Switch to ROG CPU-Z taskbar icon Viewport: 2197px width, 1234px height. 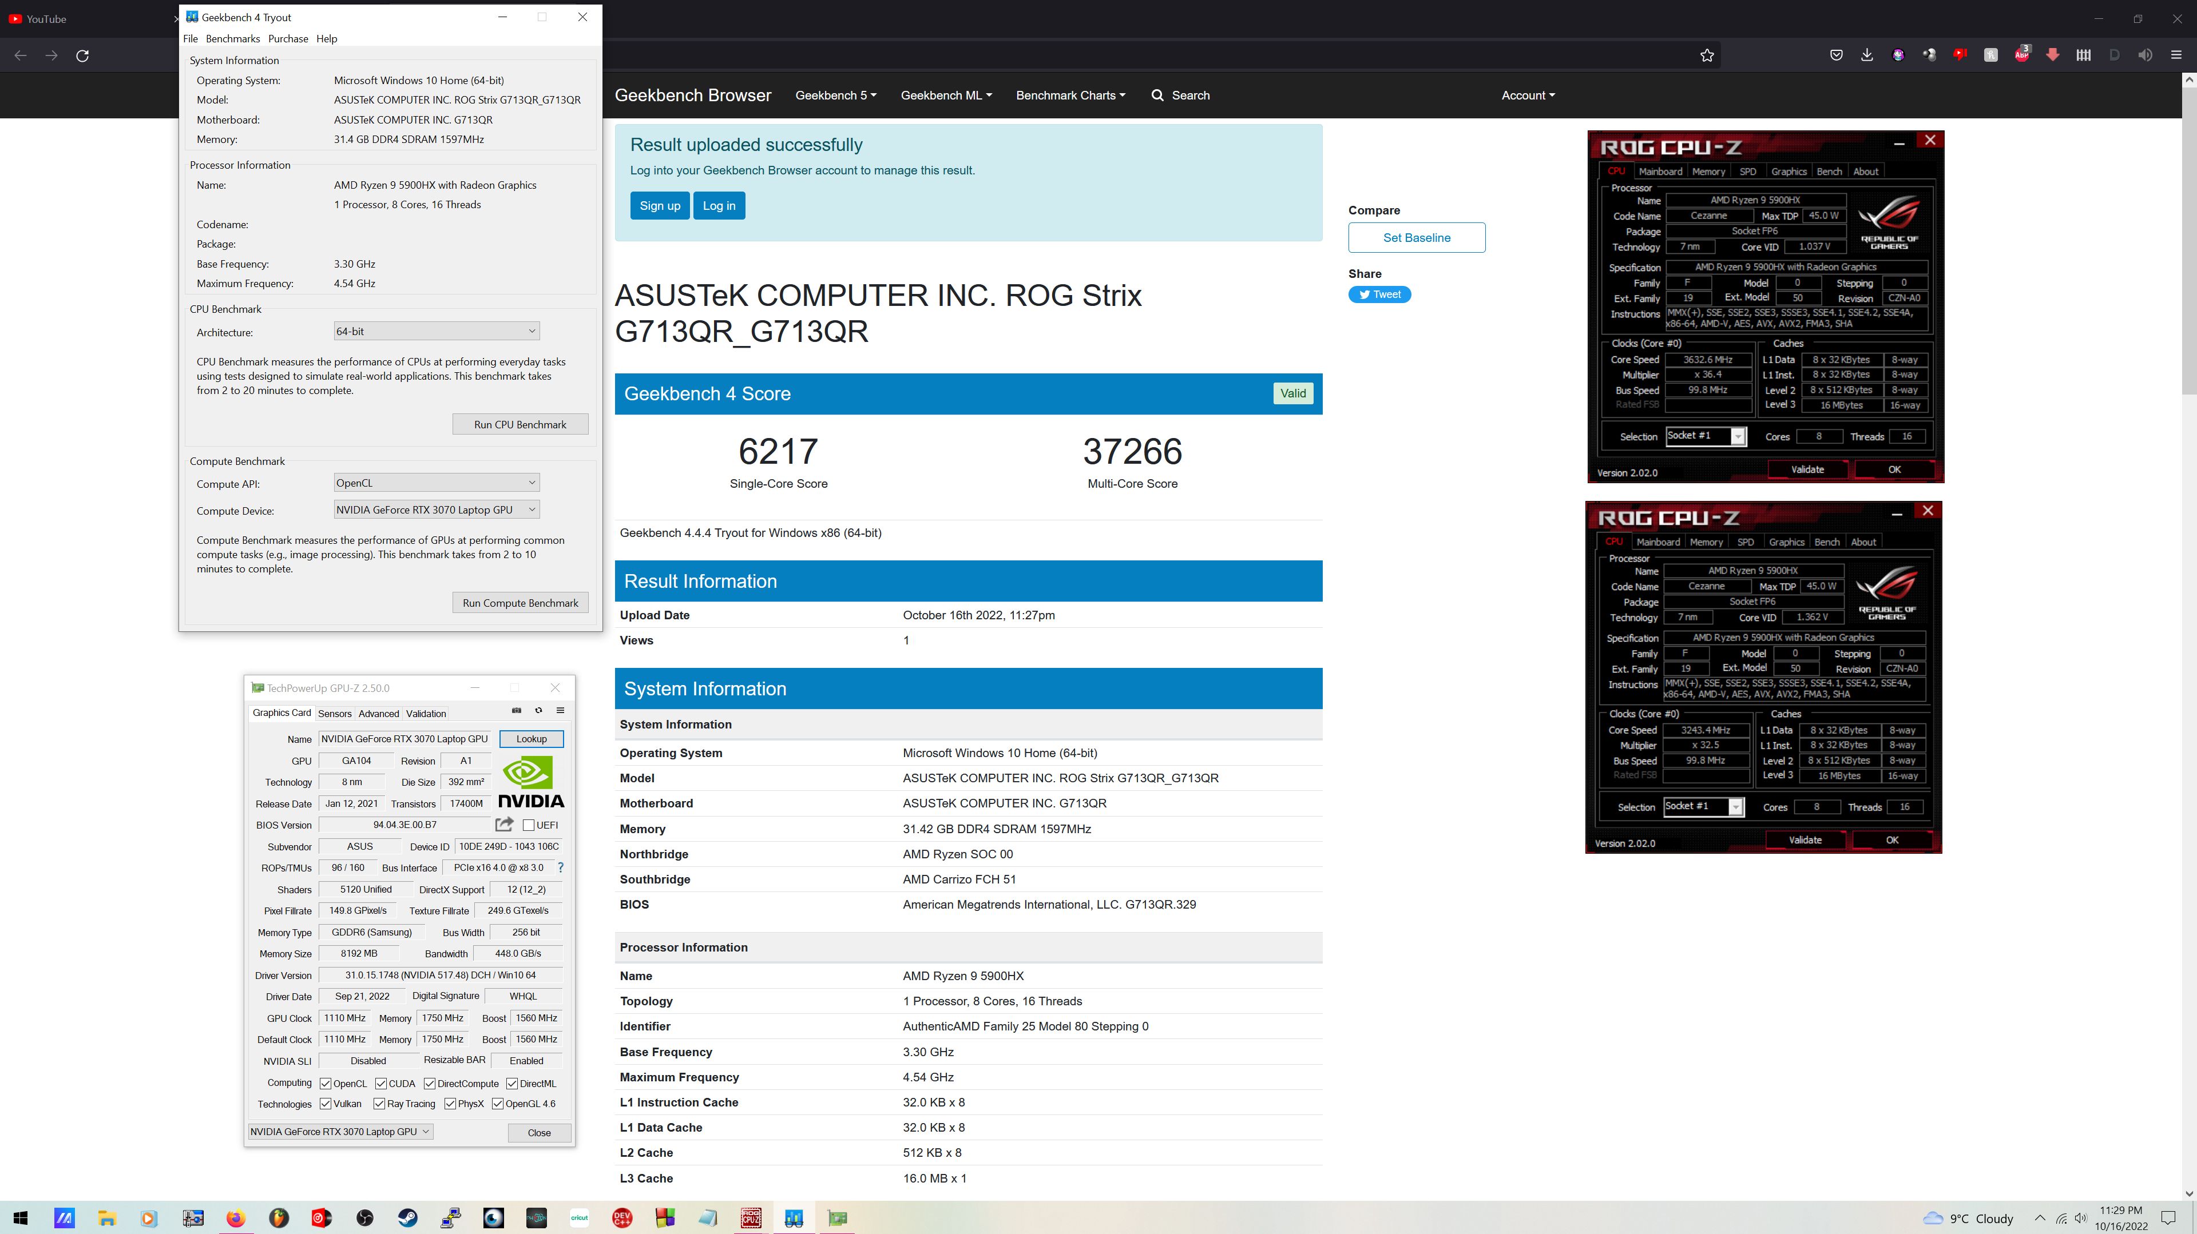(x=751, y=1218)
